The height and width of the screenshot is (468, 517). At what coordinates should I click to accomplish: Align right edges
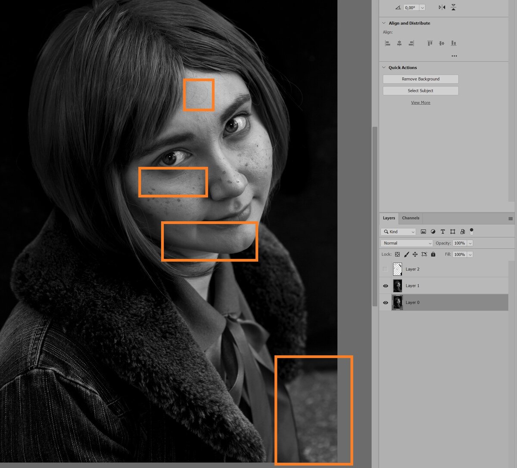pos(411,43)
